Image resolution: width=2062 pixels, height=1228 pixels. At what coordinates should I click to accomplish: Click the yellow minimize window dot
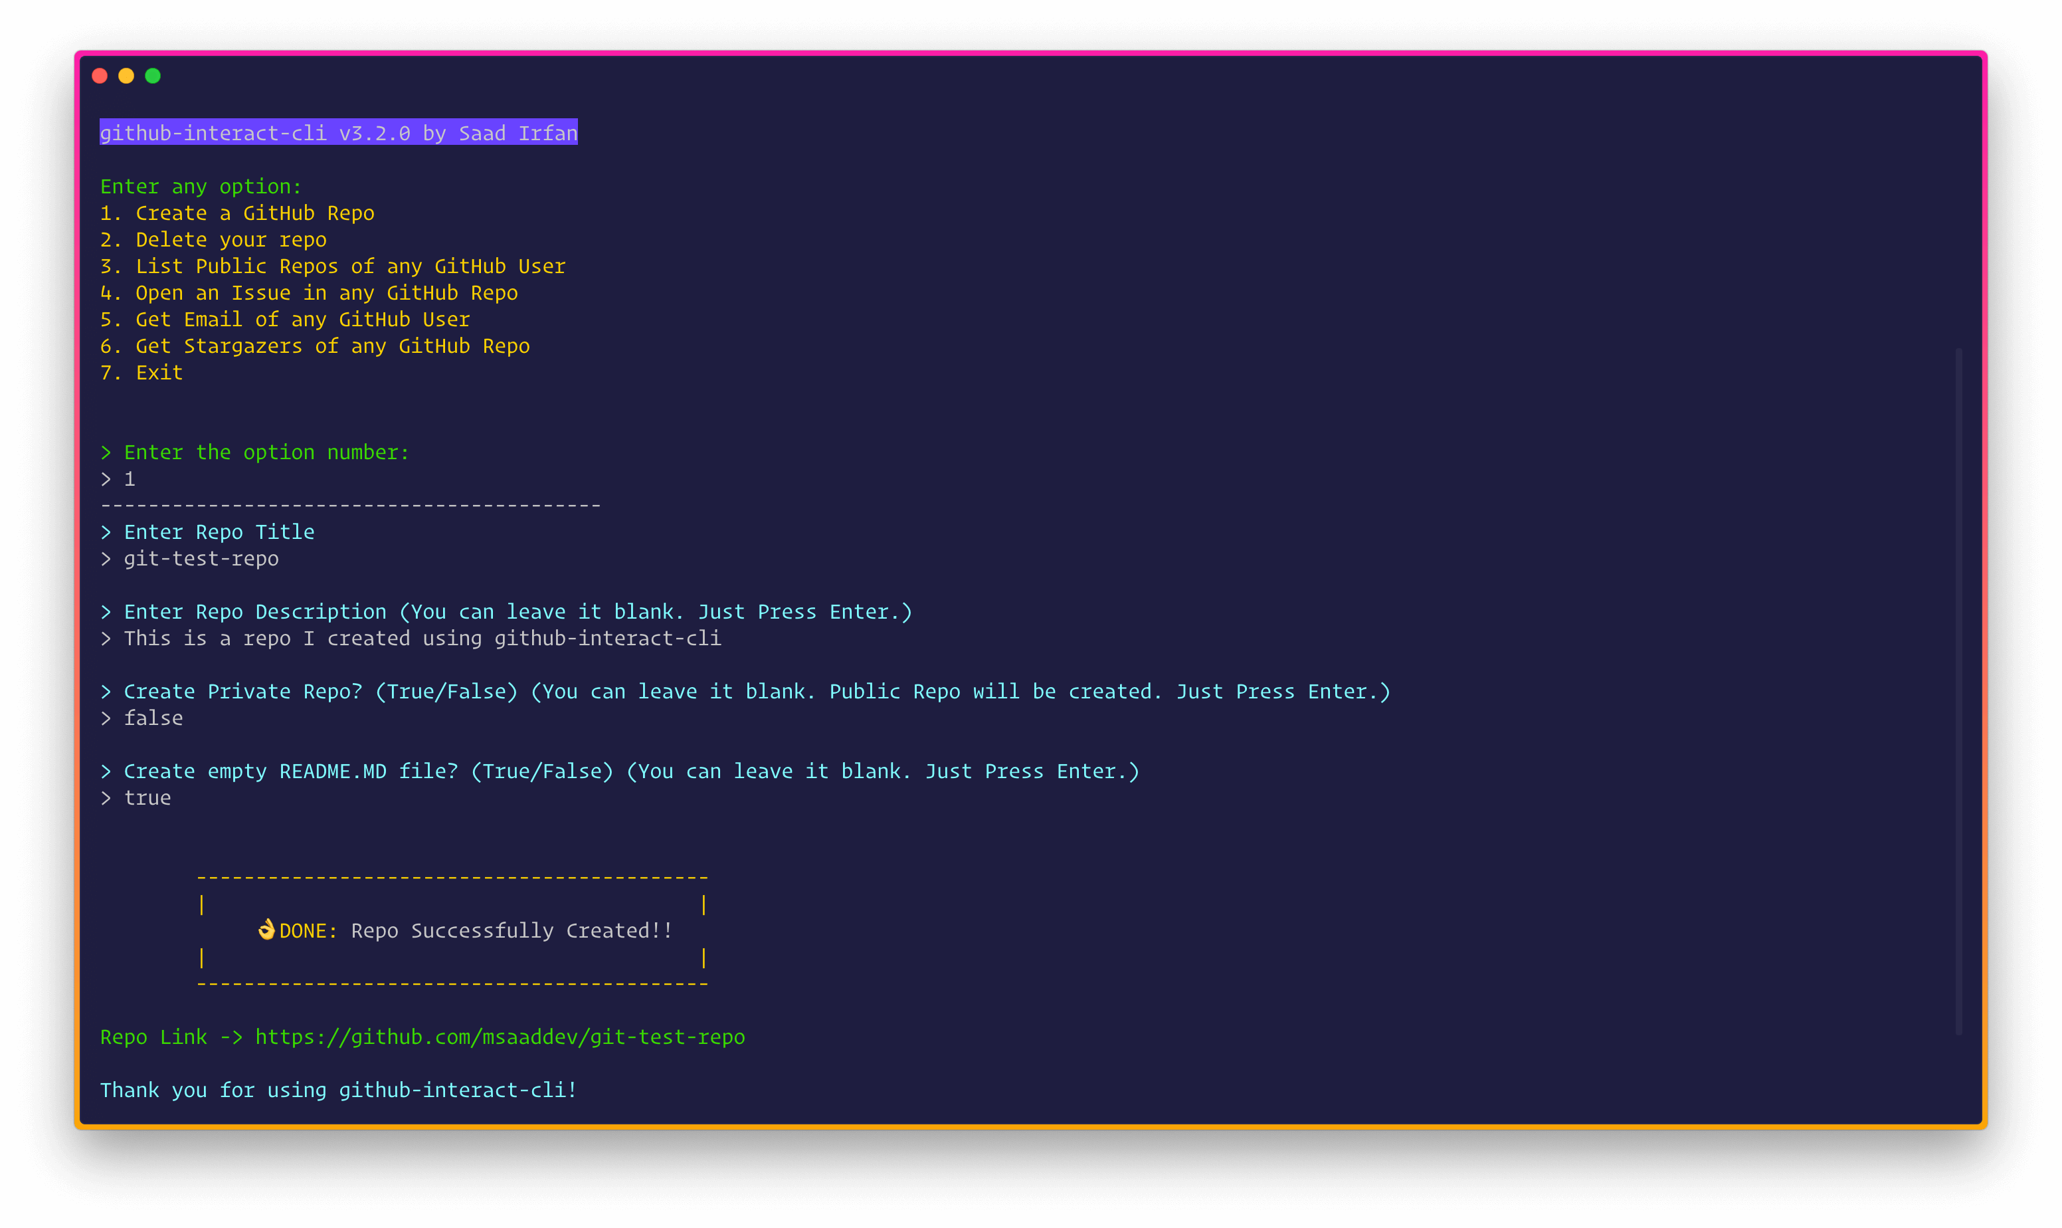pos(126,76)
